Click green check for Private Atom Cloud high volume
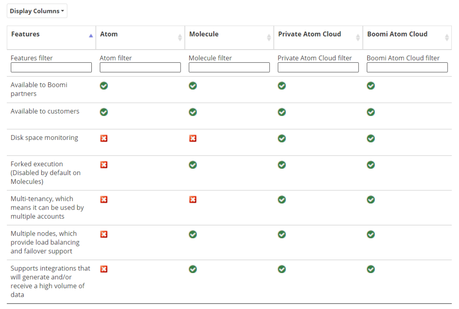459x309 pixels. pos(282,269)
